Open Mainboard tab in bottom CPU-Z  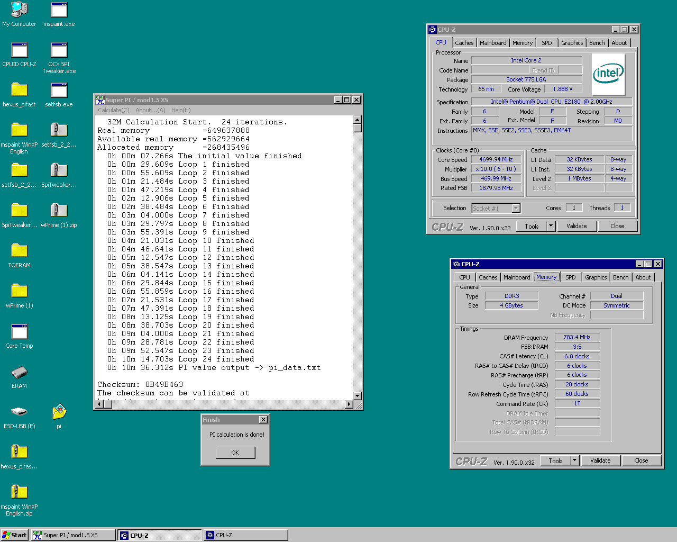[x=517, y=277]
